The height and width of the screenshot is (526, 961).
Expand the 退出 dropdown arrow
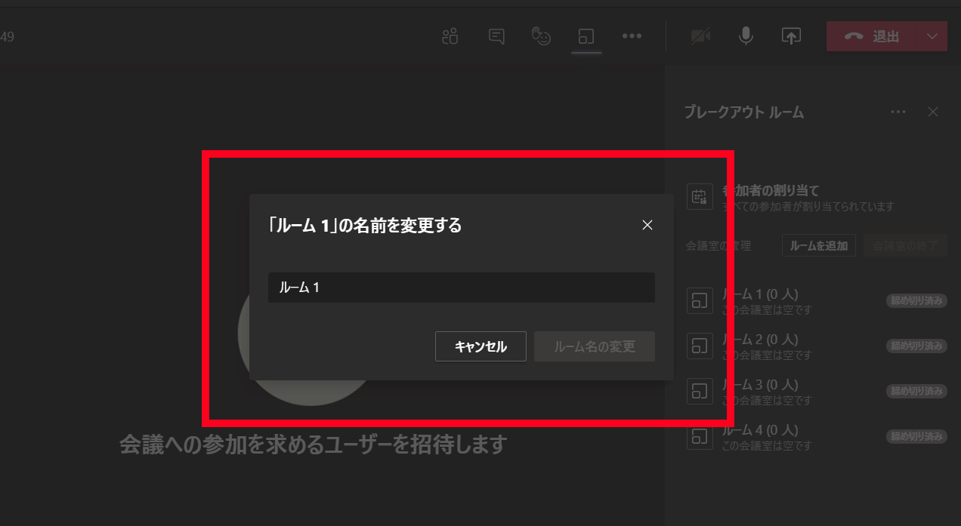tap(932, 36)
